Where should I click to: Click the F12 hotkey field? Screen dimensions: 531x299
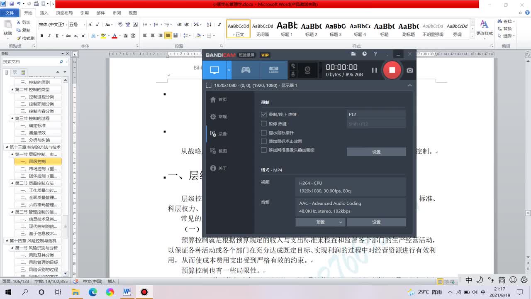click(376, 115)
